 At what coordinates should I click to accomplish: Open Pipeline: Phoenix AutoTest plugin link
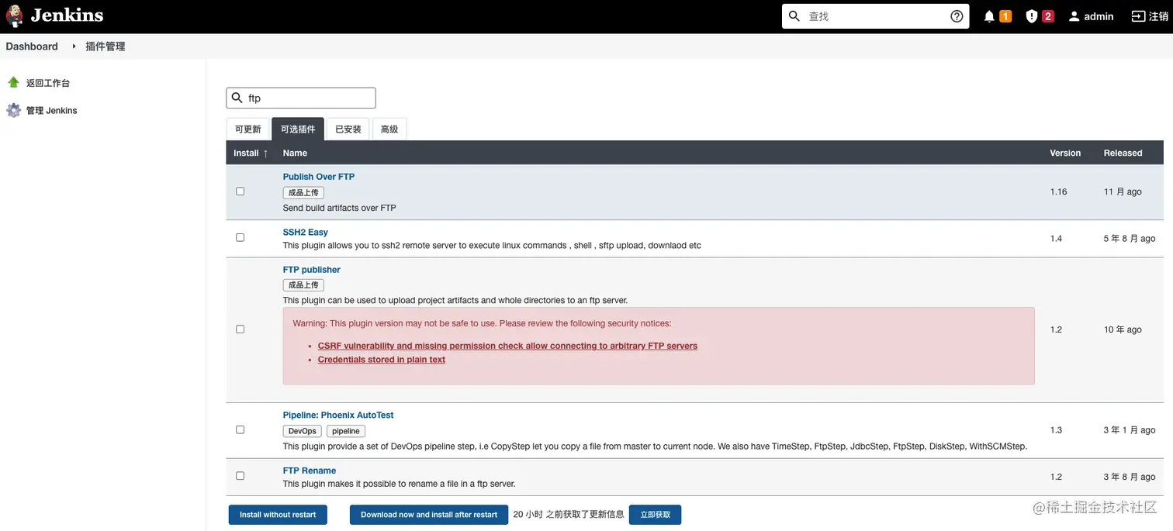338,415
